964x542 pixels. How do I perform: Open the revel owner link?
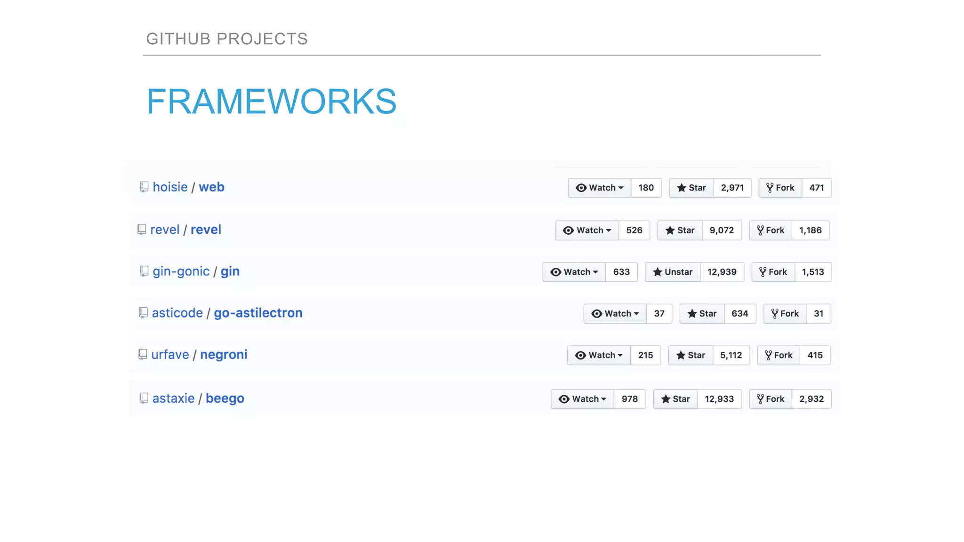pyautogui.click(x=165, y=230)
